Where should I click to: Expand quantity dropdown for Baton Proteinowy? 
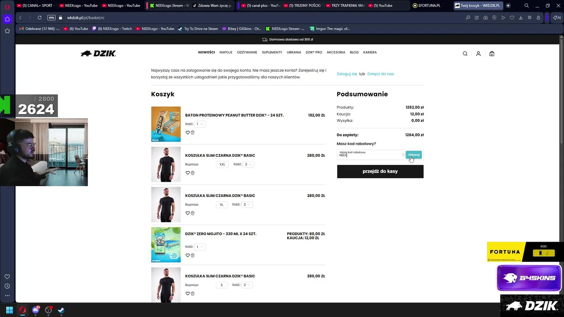pos(200,124)
